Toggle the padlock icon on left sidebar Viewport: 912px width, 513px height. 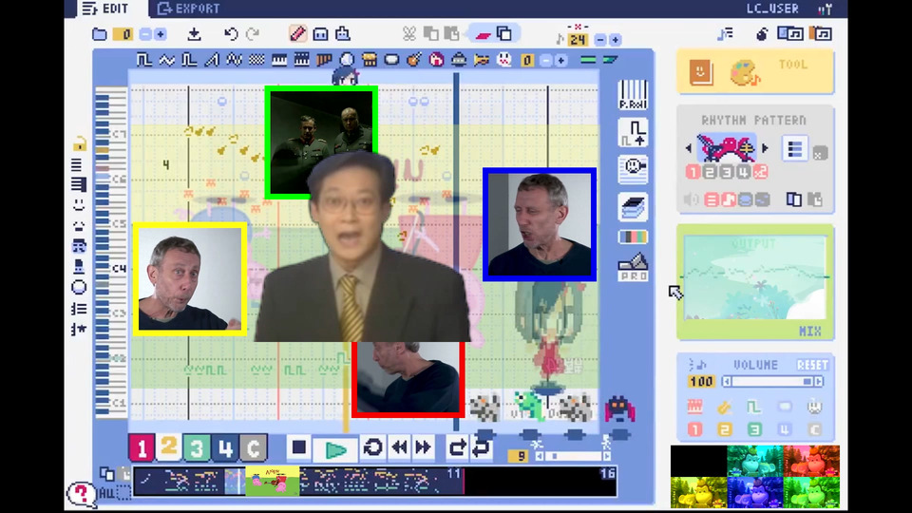[79, 143]
